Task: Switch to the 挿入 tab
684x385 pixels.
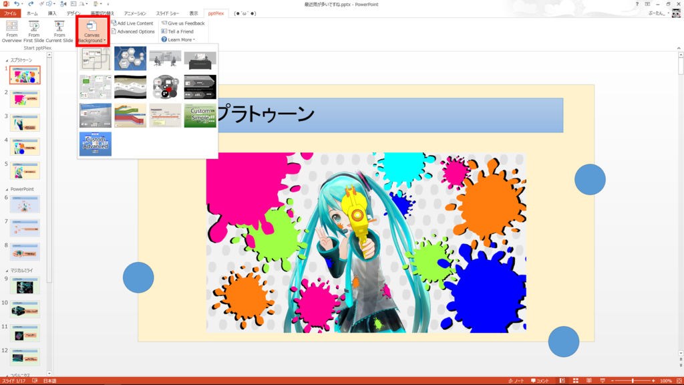Action: [52, 13]
